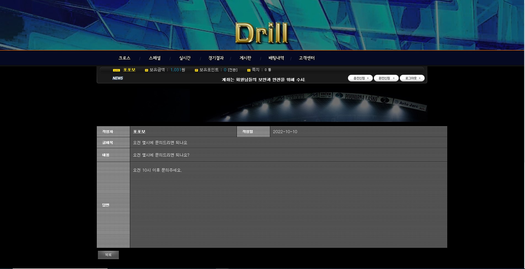525x269 pixels.
Task: View the 배팅내역 history
Action: (276, 58)
